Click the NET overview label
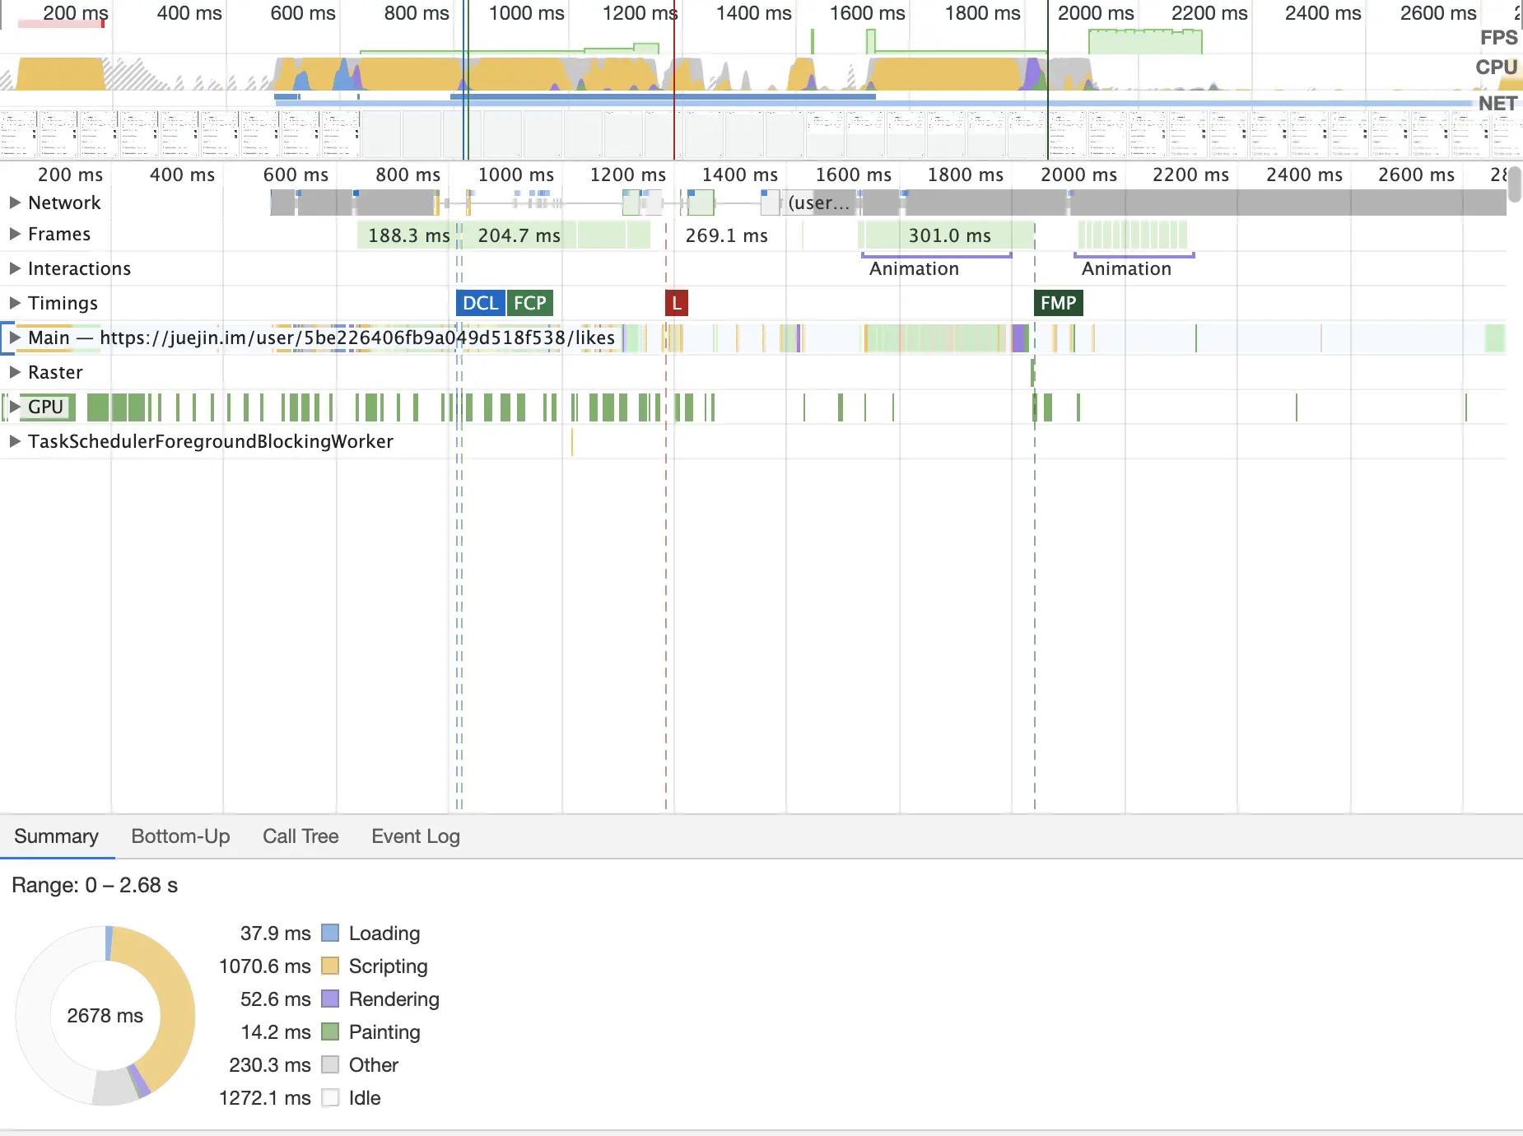The width and height of the screenshot is (1523, 1136). 1497,104
